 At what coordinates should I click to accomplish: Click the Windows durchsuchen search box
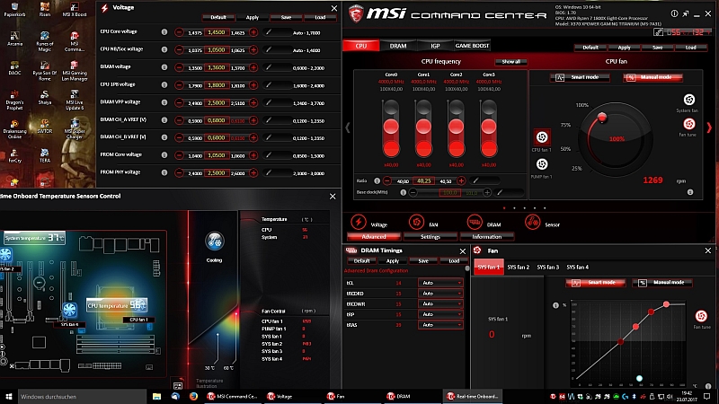[82, 397]
